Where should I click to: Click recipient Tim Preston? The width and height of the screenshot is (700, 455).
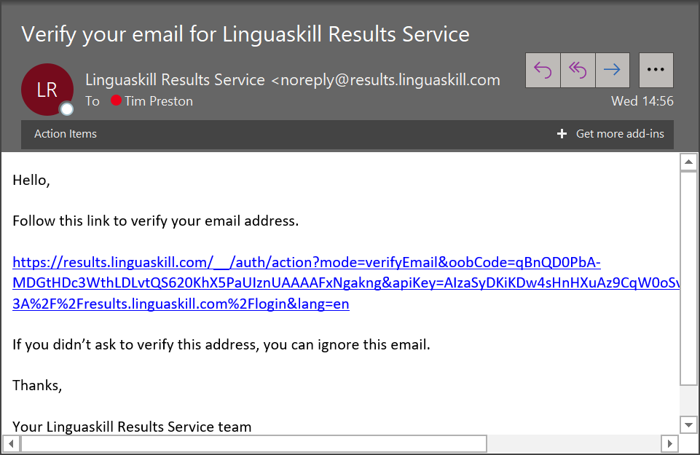[x=159, y=101]
